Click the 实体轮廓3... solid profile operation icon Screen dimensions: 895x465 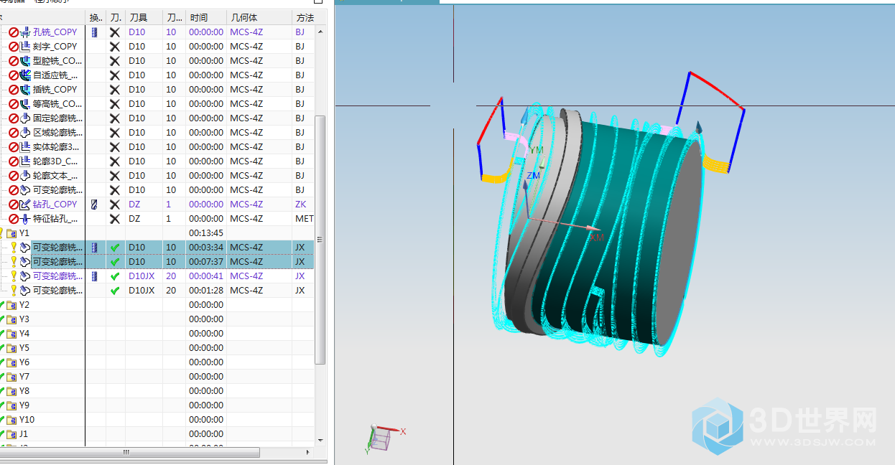25,146
